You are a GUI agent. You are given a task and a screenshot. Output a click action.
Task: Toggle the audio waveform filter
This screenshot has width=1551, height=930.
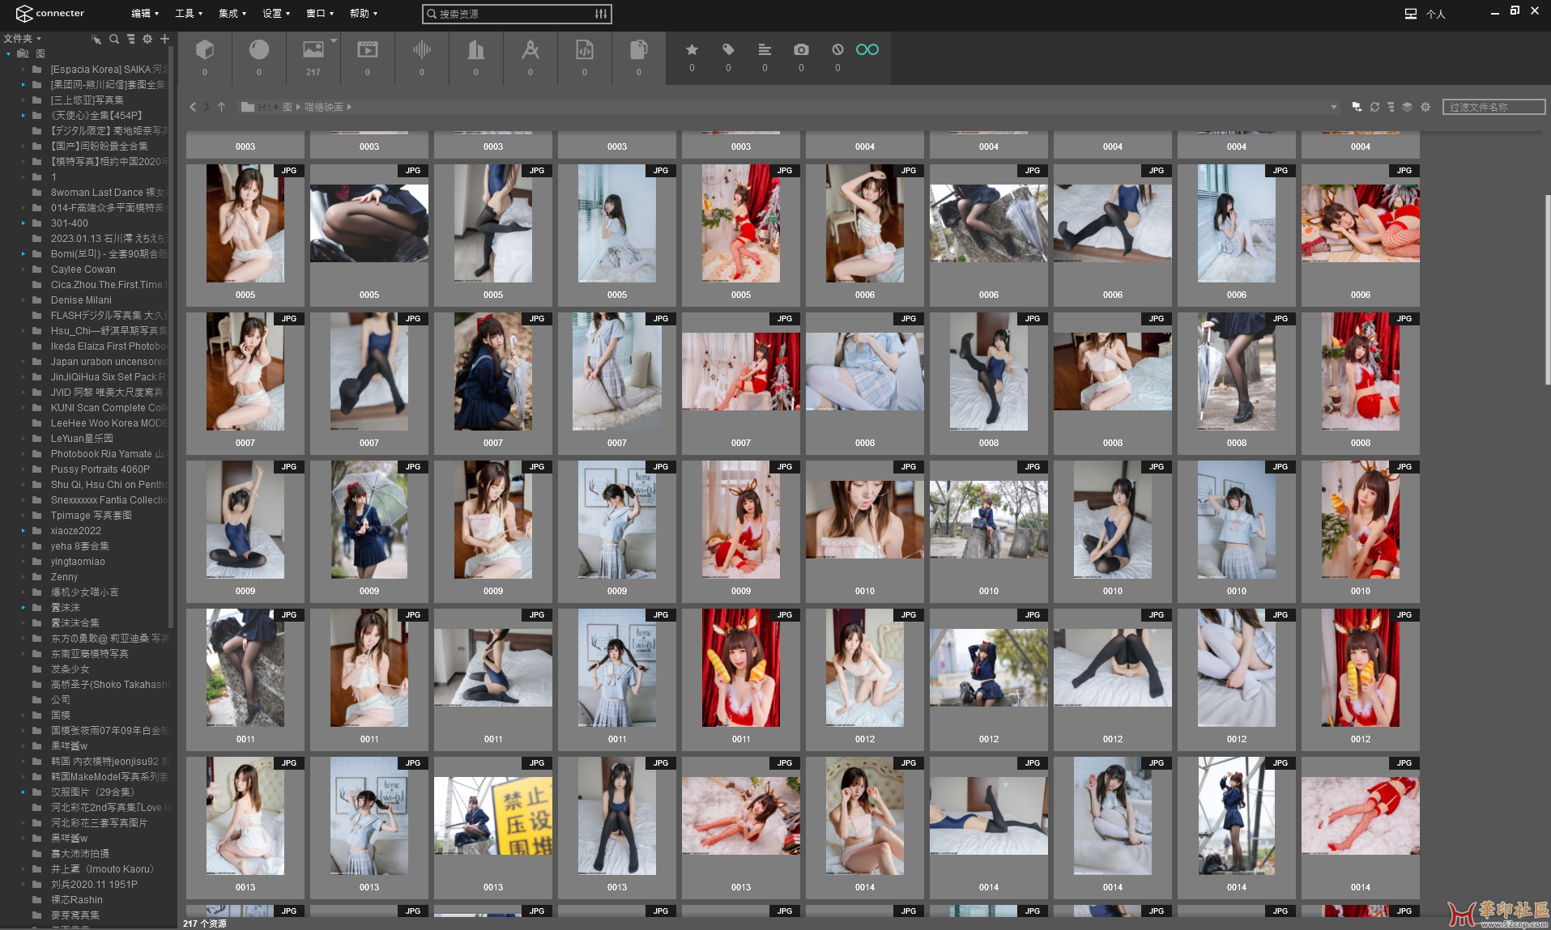point(421,50)
